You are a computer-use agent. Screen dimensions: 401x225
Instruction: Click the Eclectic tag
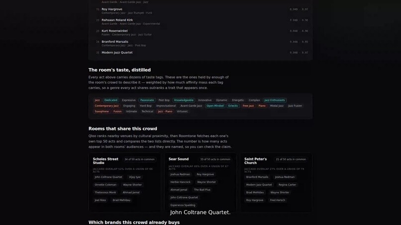(x=233, y=106)
